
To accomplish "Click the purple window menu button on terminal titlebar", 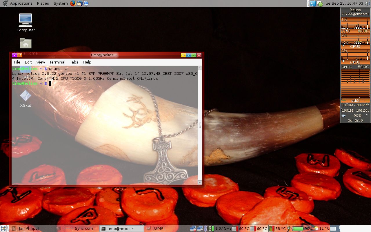I will click(x=14, y=55).
